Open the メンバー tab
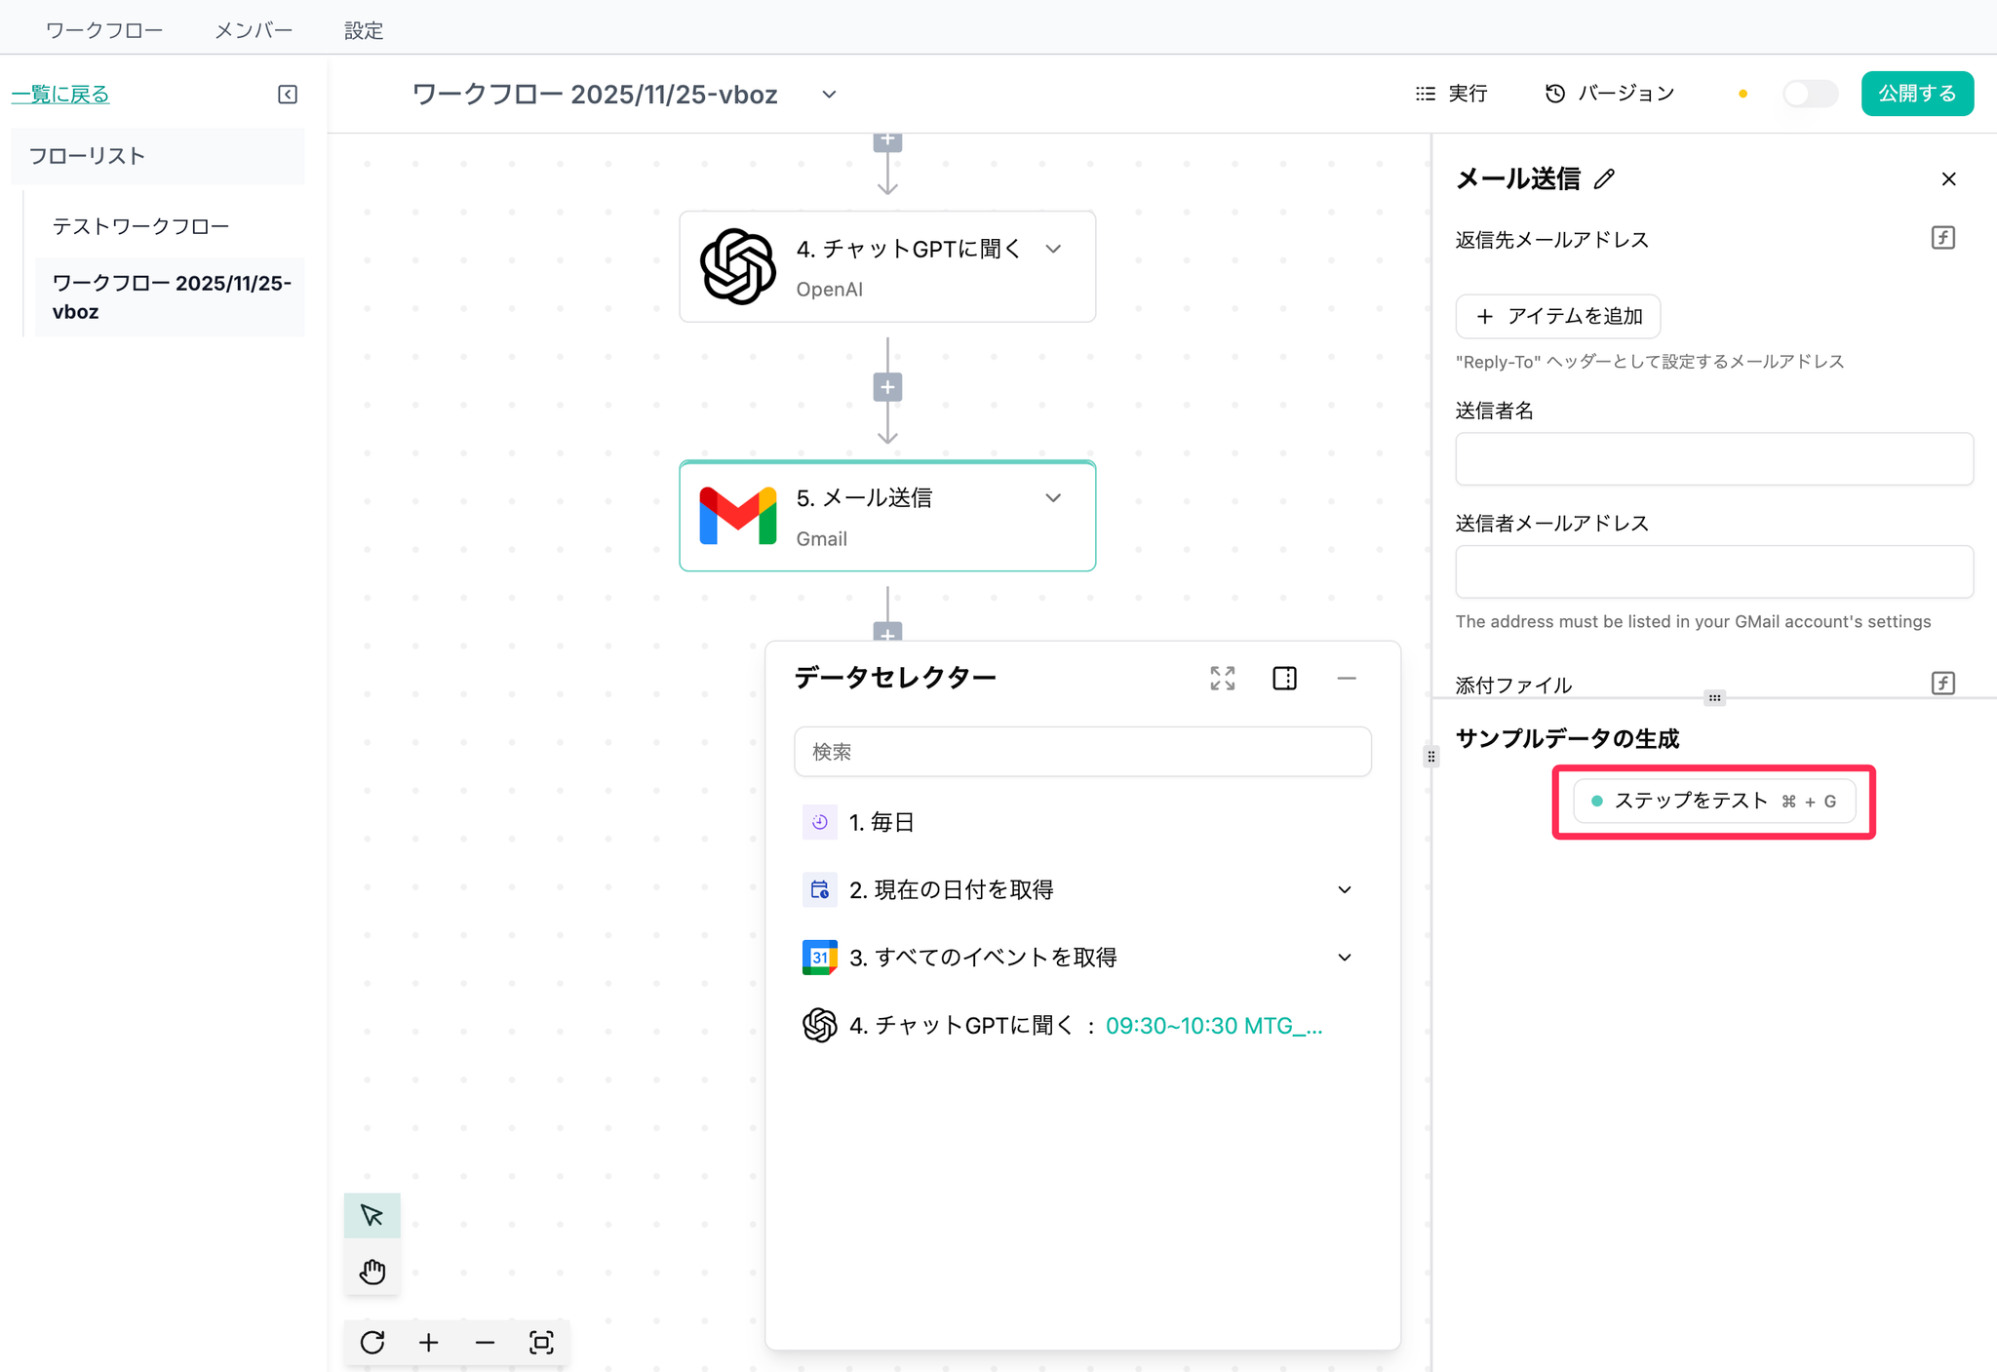 254,30
